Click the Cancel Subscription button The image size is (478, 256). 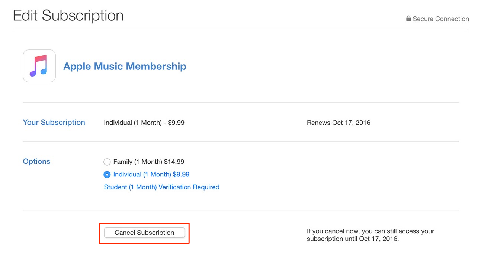[x=144, y=233]
